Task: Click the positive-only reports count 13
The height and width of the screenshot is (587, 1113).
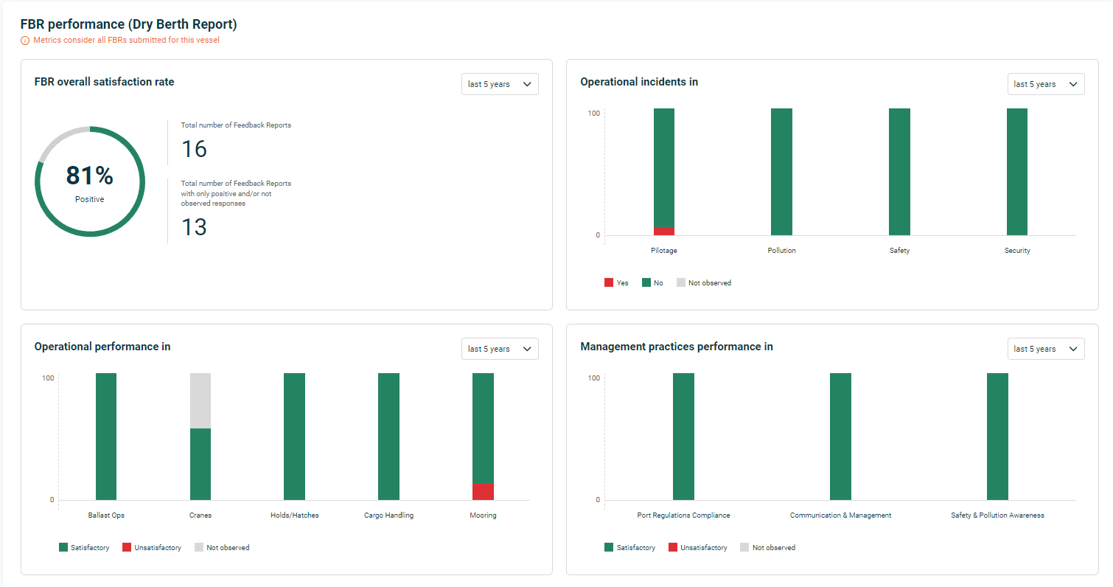Action: 194,227
